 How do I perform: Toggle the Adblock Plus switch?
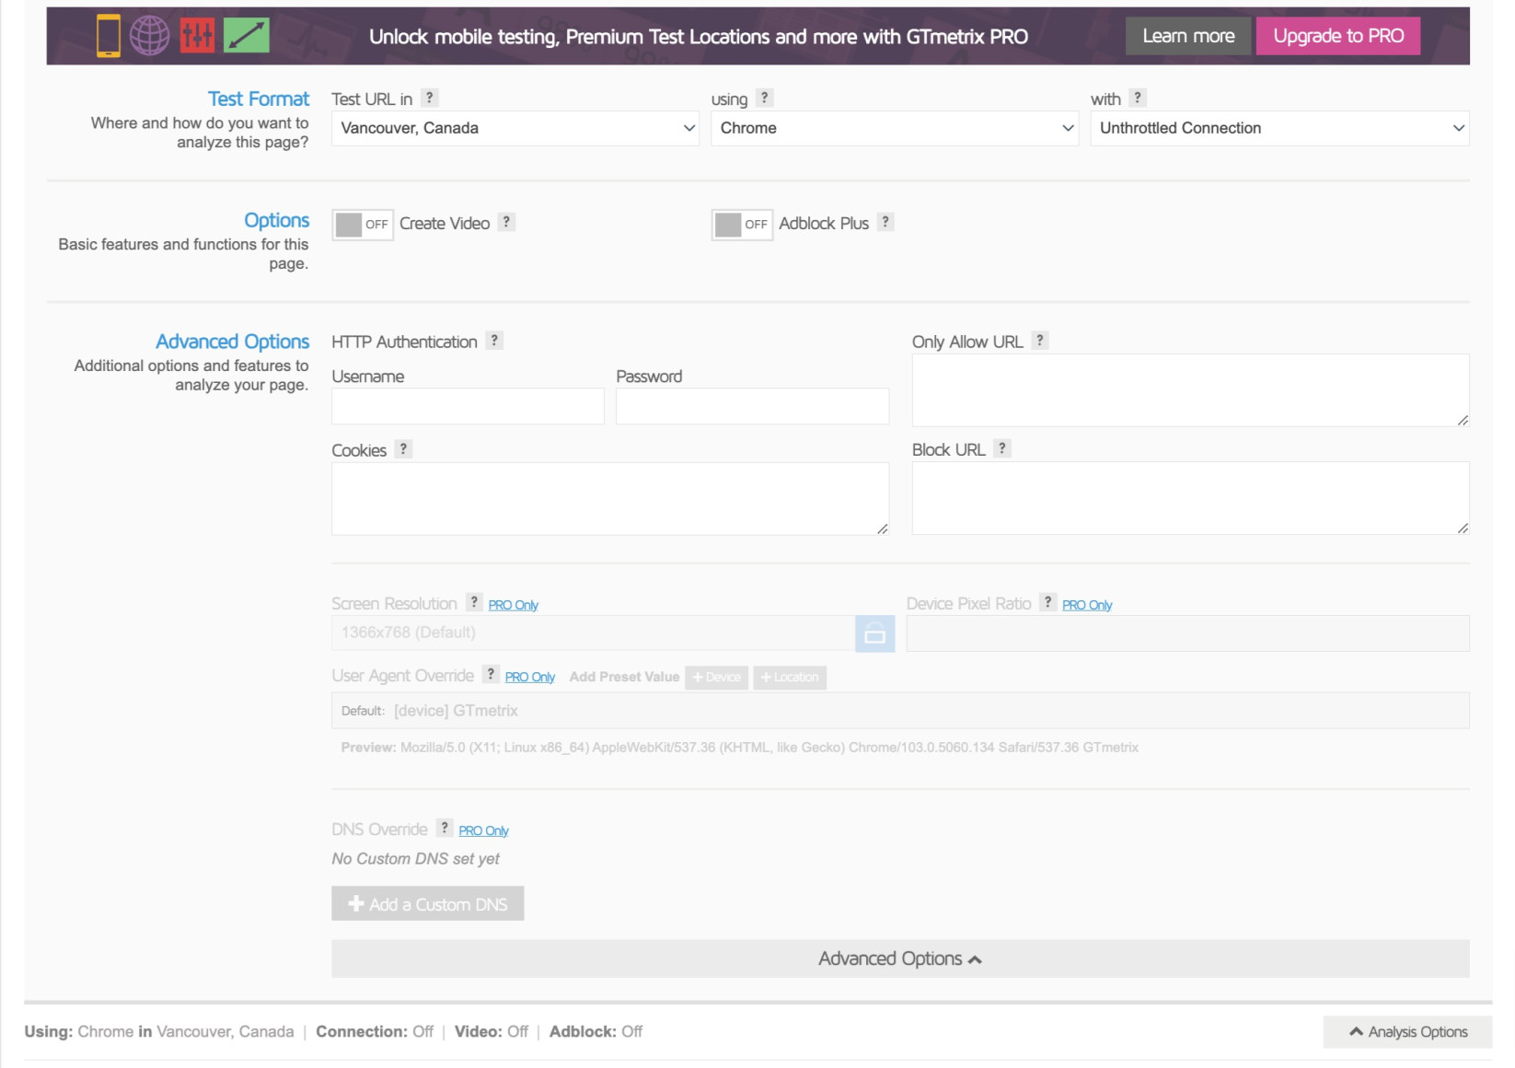742,224
